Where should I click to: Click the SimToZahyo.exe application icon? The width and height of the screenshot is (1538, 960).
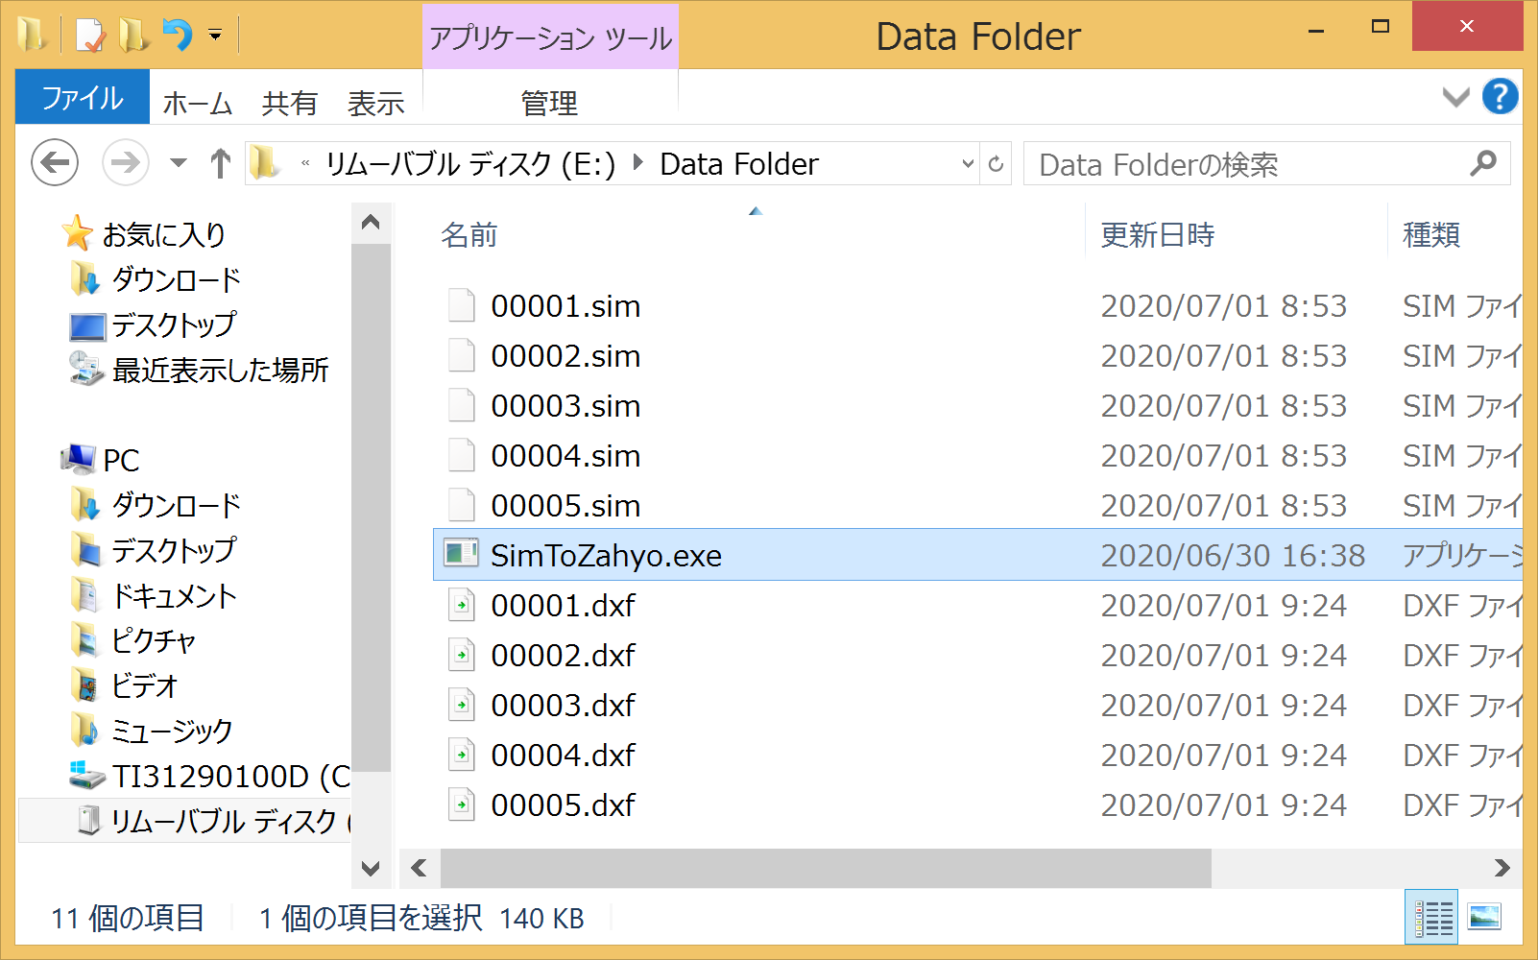coord(461,554)
